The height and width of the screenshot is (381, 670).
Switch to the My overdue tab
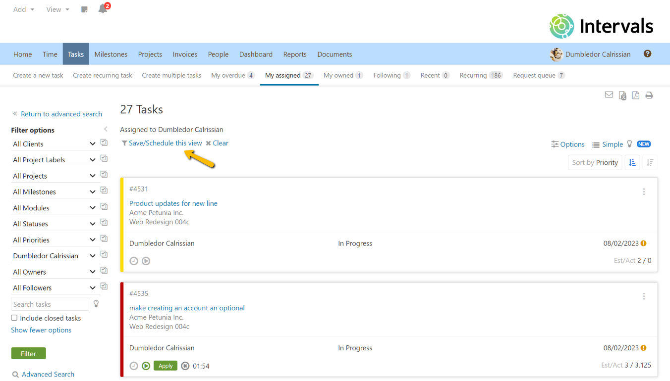(232, 75)
